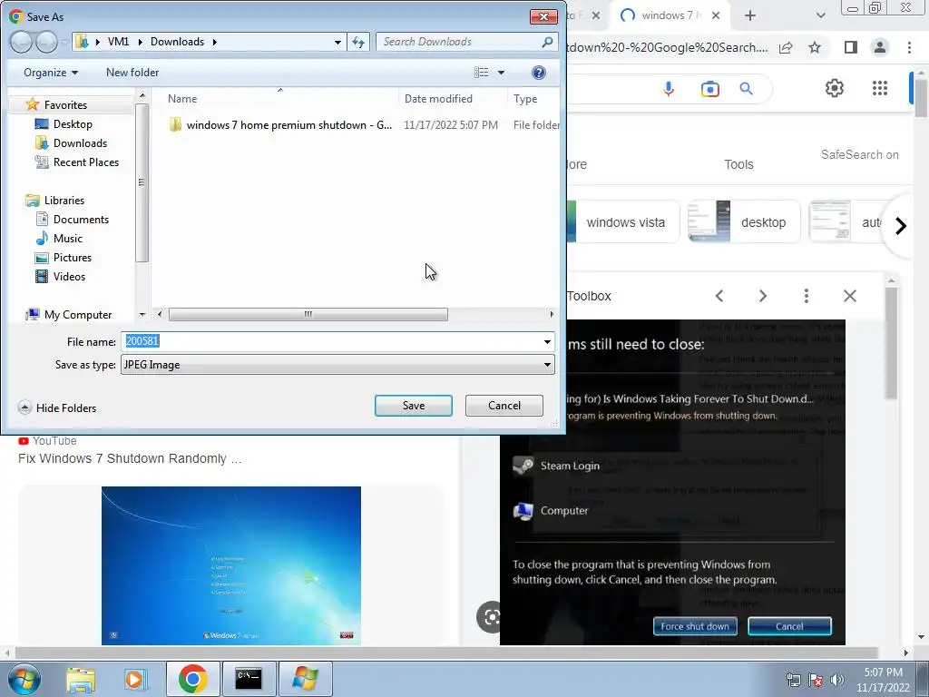Open Chrome three-dot menu

(909, 47)
